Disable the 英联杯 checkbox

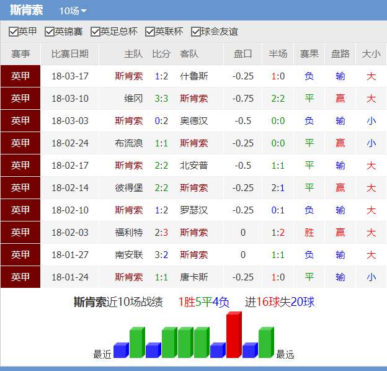[x=150, y=32]
